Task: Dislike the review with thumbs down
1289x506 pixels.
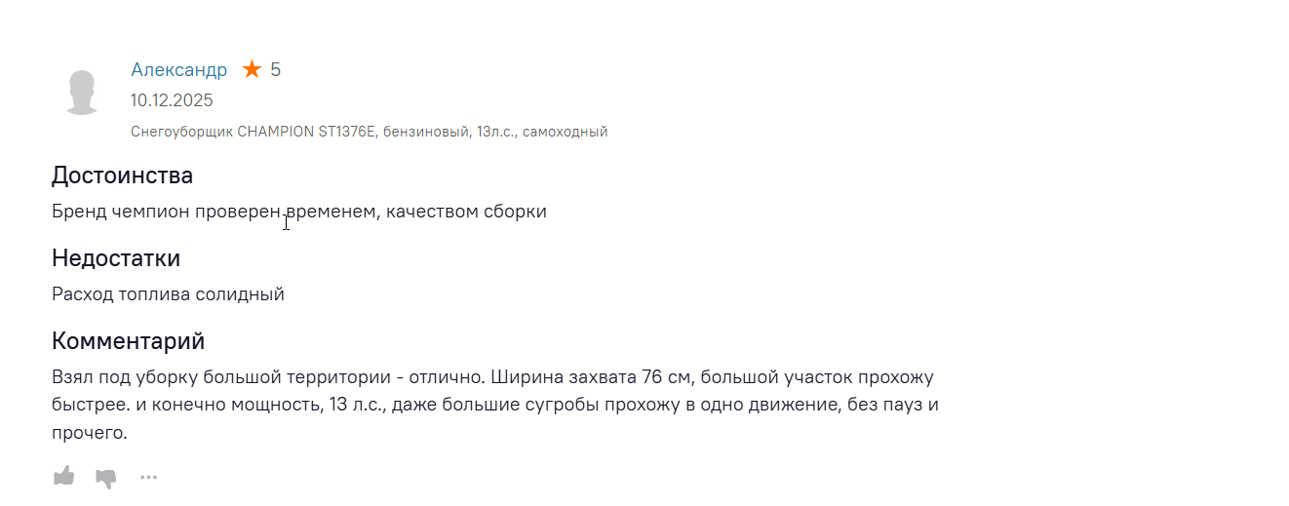Action: (105, 477)
